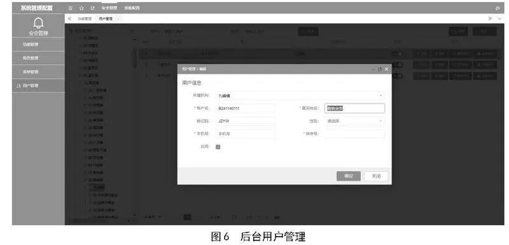Screen dimensions: 509x245
Task: Click the search button in background user list
Action: click(x=309, y=31)
